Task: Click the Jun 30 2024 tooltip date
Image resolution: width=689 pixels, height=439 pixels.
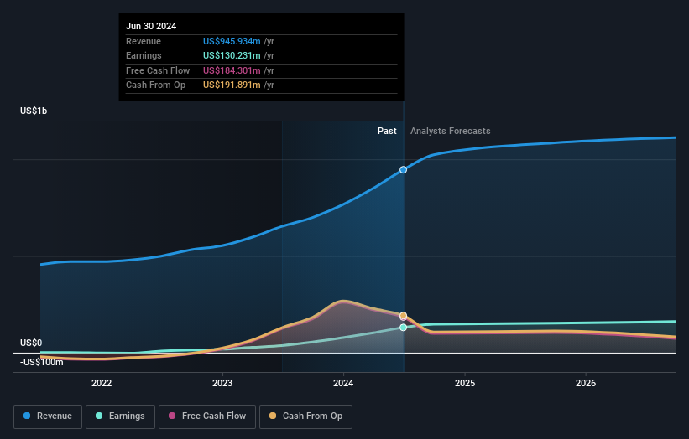Action: (151, 26)
